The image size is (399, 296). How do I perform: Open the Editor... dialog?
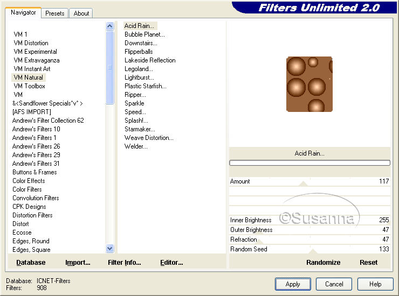[171, 263]
